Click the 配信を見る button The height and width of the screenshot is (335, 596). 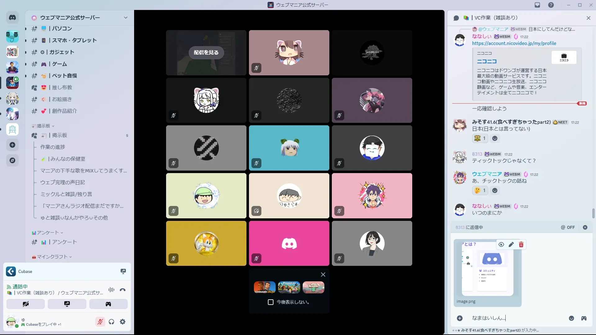(206, 52)
